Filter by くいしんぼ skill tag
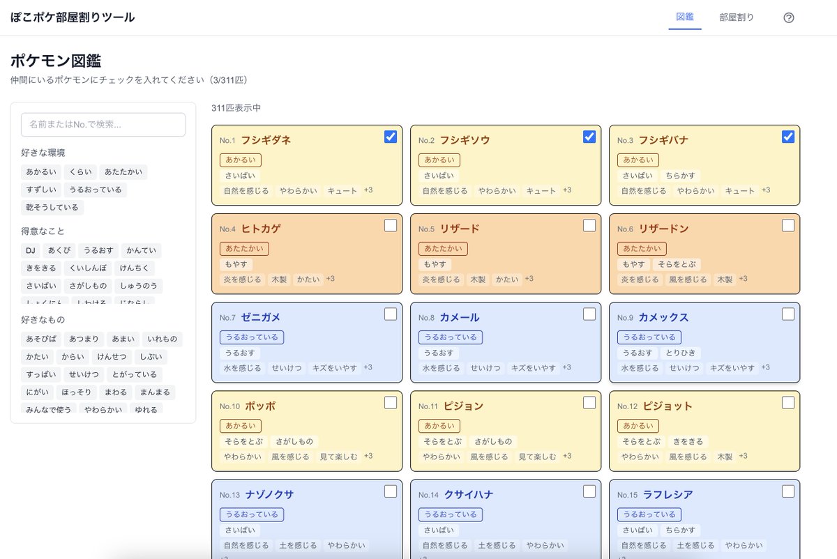Image resolution: width=837 pixels, height=559 pixels. 87,268
